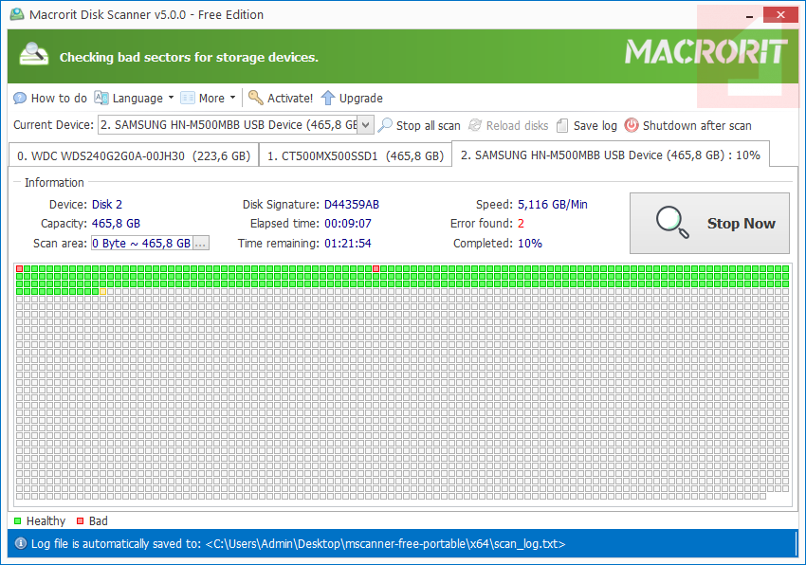The width and height of the screenshot is (806, 565).
Task: Click the Elapsed time value 00:09:07
Action: 348,224
